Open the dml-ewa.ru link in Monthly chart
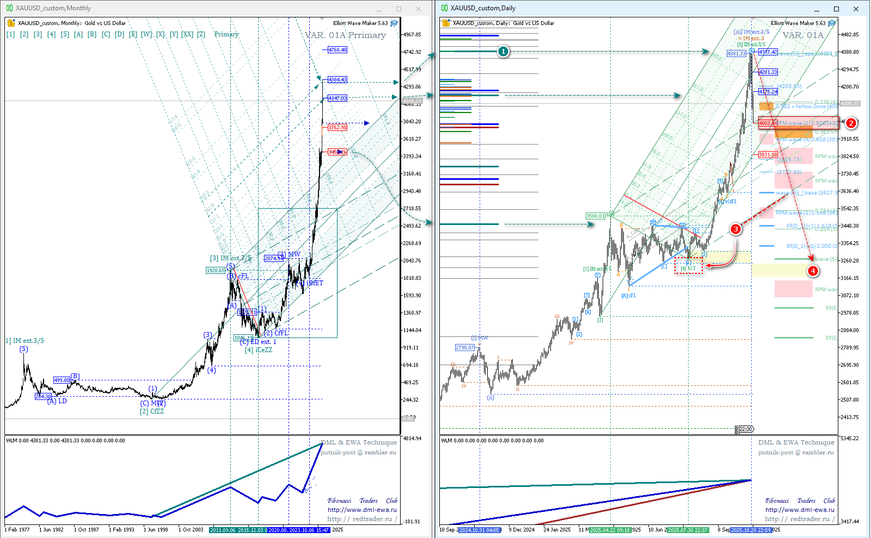Screen dimensions: 871x538 coord(362,510)
